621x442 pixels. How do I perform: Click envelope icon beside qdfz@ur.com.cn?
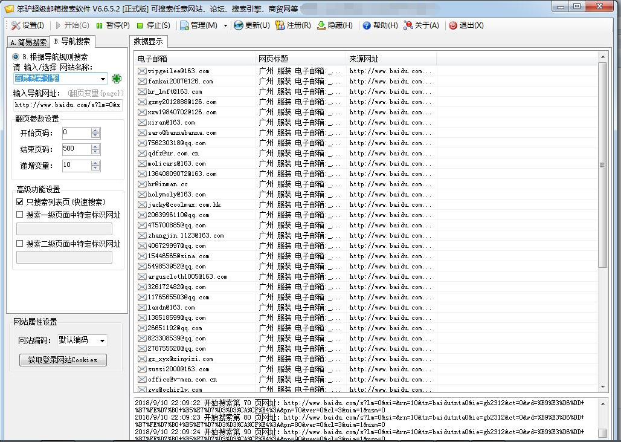pos(142,154)
